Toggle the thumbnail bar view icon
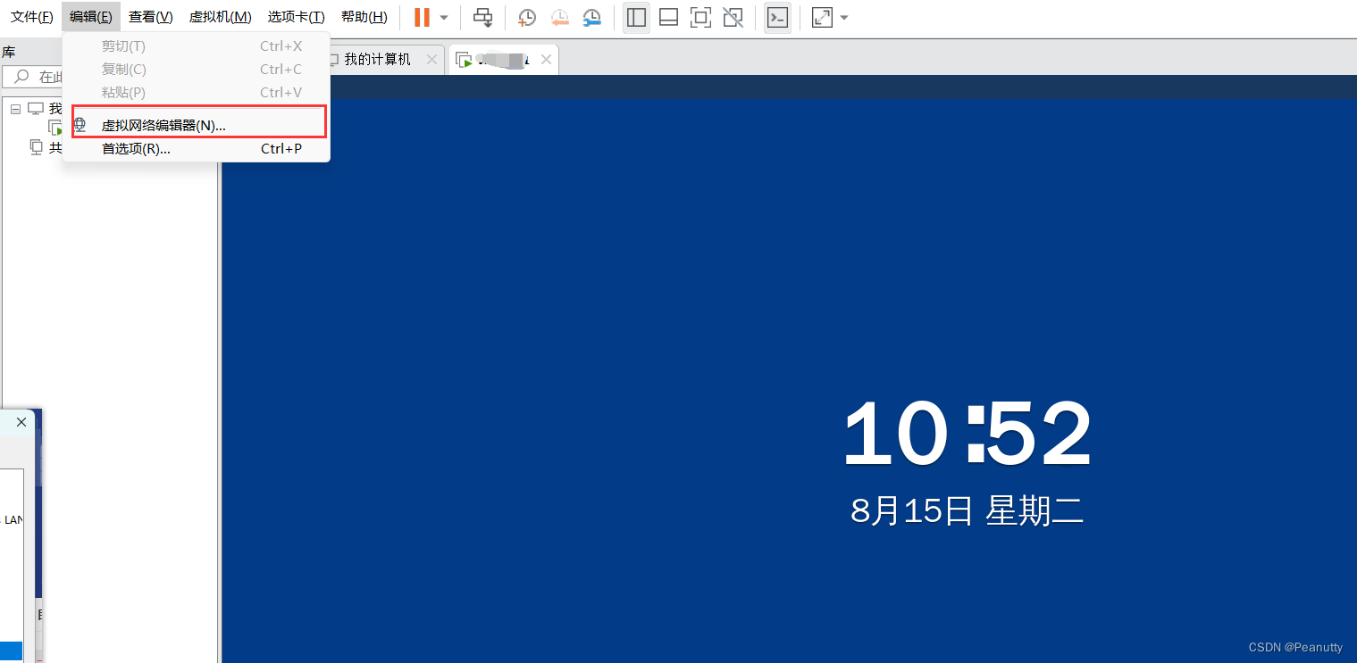This screenshot has width=1357, height=663. [668, 17]
